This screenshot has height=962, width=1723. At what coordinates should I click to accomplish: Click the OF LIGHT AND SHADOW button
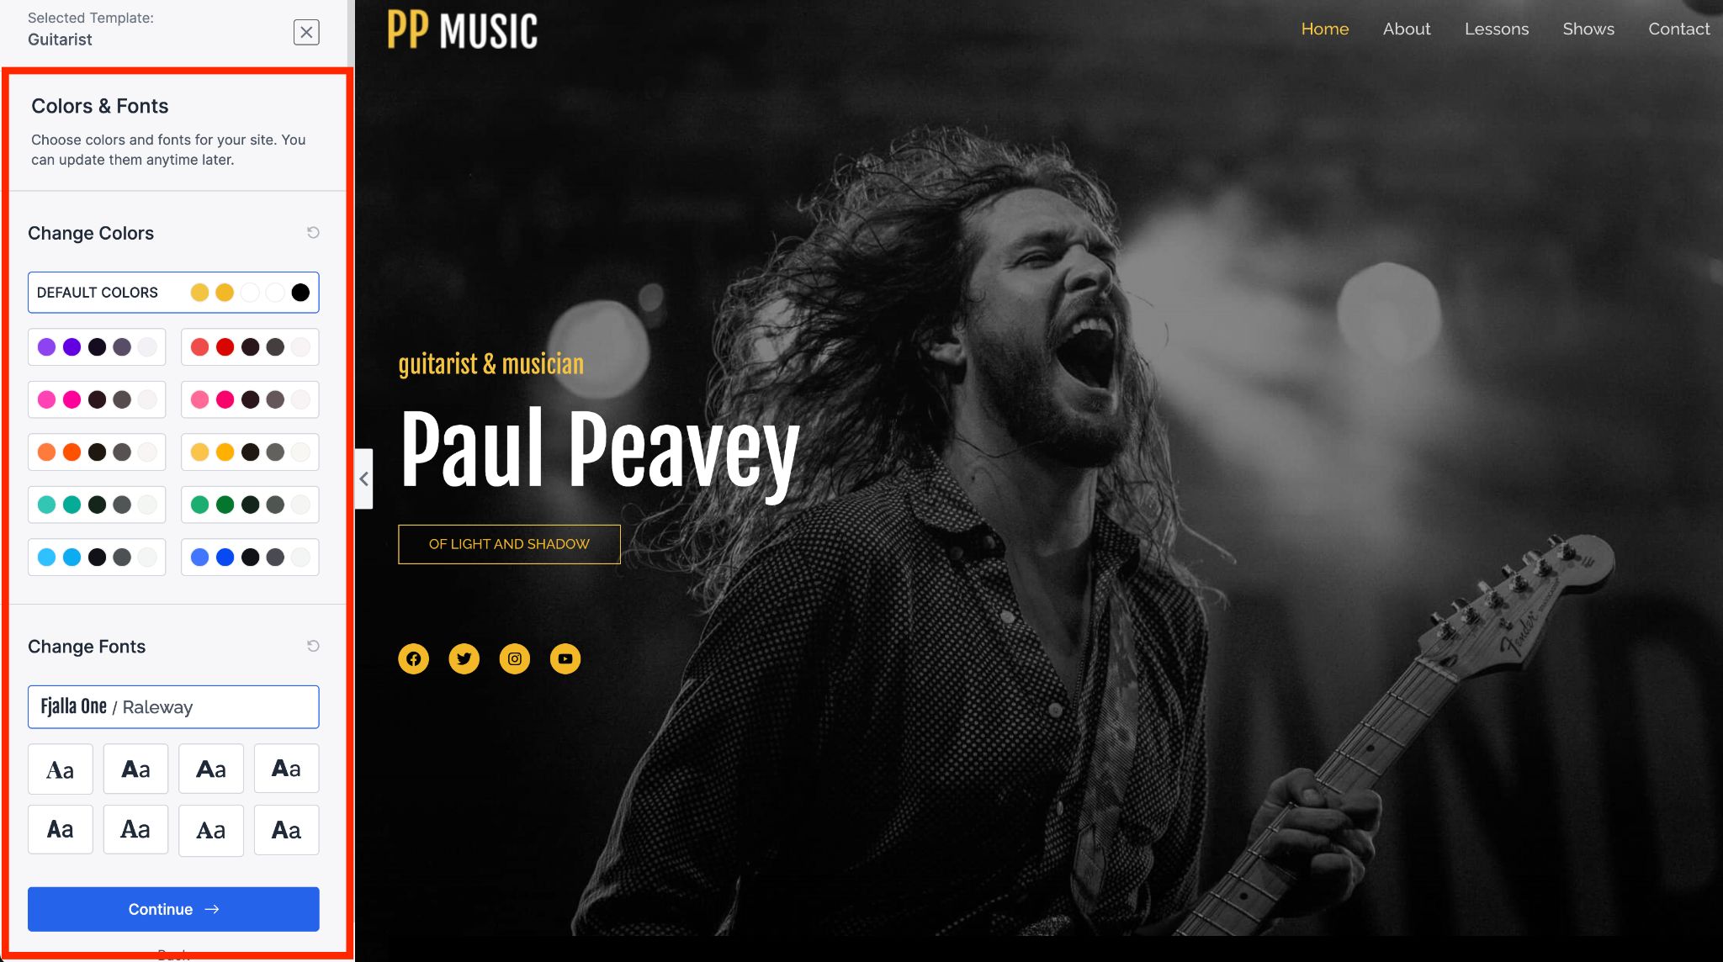pos(509,543)
